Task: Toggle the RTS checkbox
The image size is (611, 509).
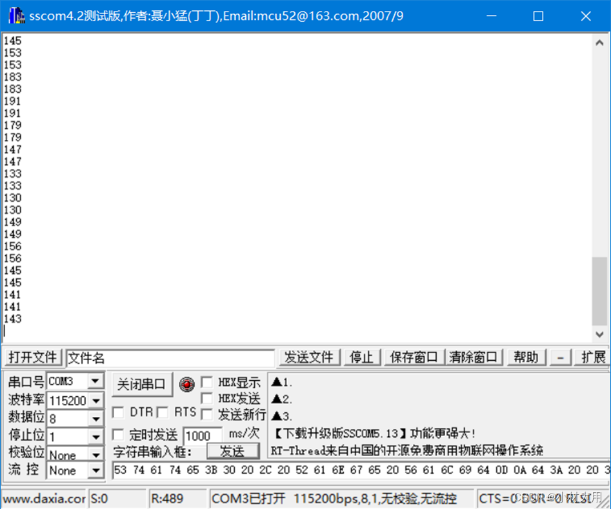Action: point(163,412)
